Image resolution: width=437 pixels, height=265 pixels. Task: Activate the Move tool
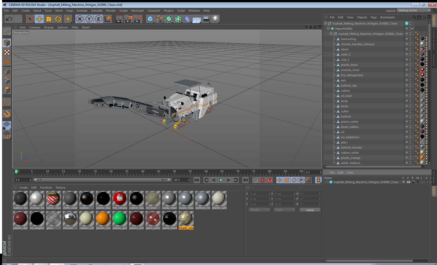pos(39,19)
